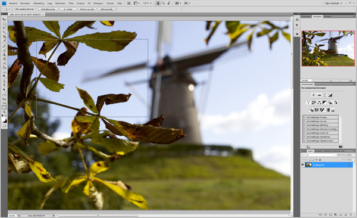357x218 pixels.
Task: Add a Vibrance adjustment
Action: pyautogui.click(x=308, y=102)
